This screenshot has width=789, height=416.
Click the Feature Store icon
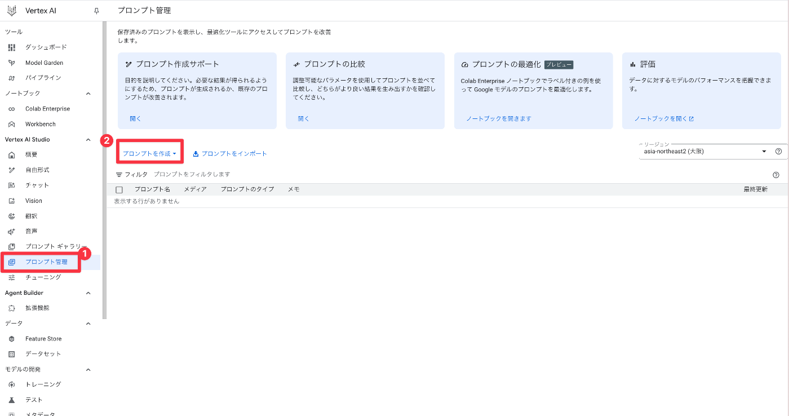12,339
